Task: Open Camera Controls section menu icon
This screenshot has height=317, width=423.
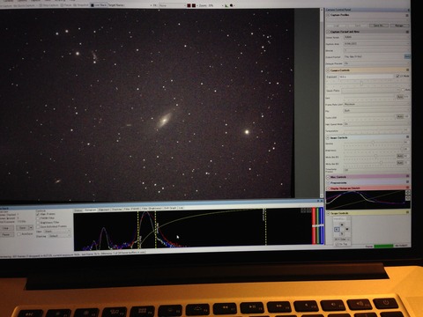Action: (407, 70)
